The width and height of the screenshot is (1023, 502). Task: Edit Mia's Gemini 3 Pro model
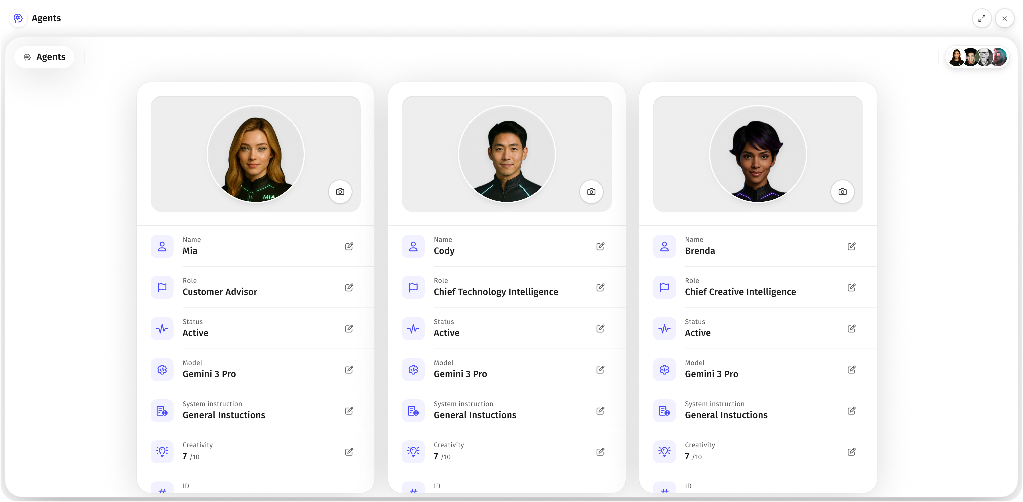point(349,369)
